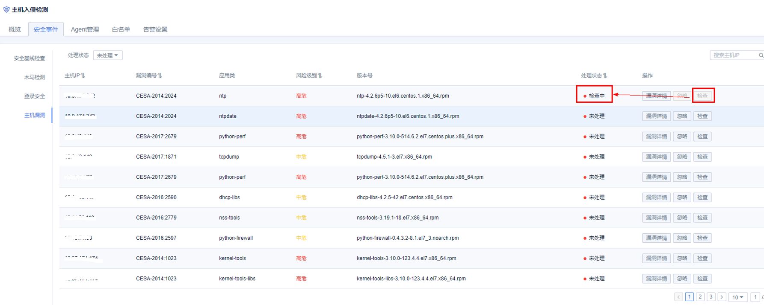Go to previous page using left arrow

[678, 297]
